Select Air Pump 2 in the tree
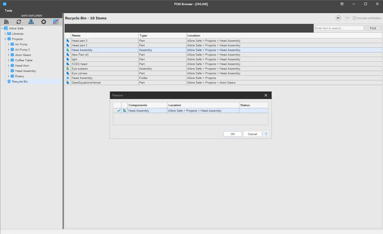383x234 pixels. point(23,49)
